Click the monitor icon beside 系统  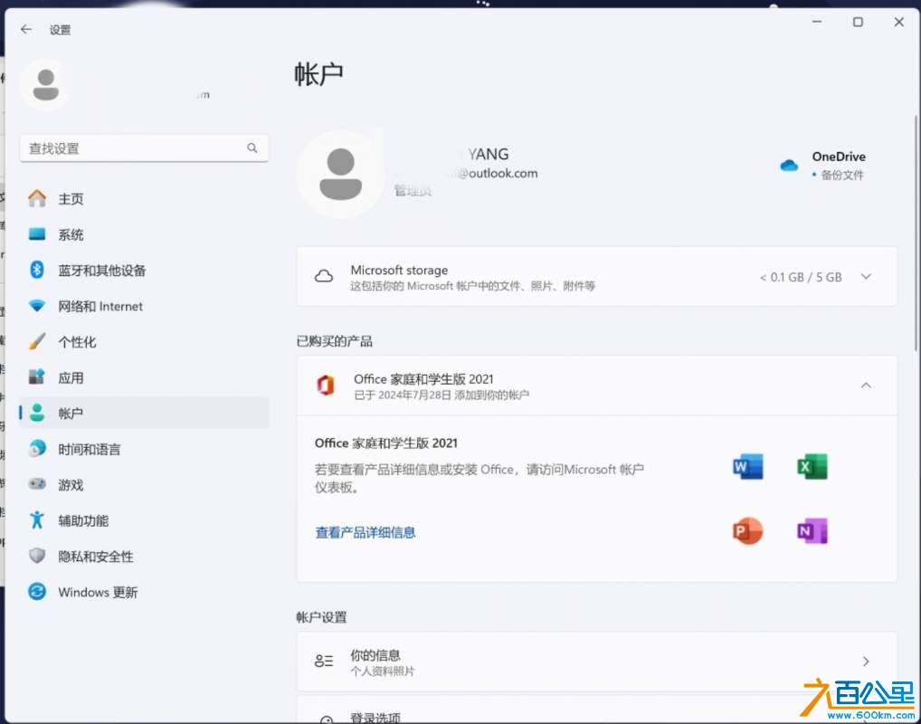[x=37, y=233]
